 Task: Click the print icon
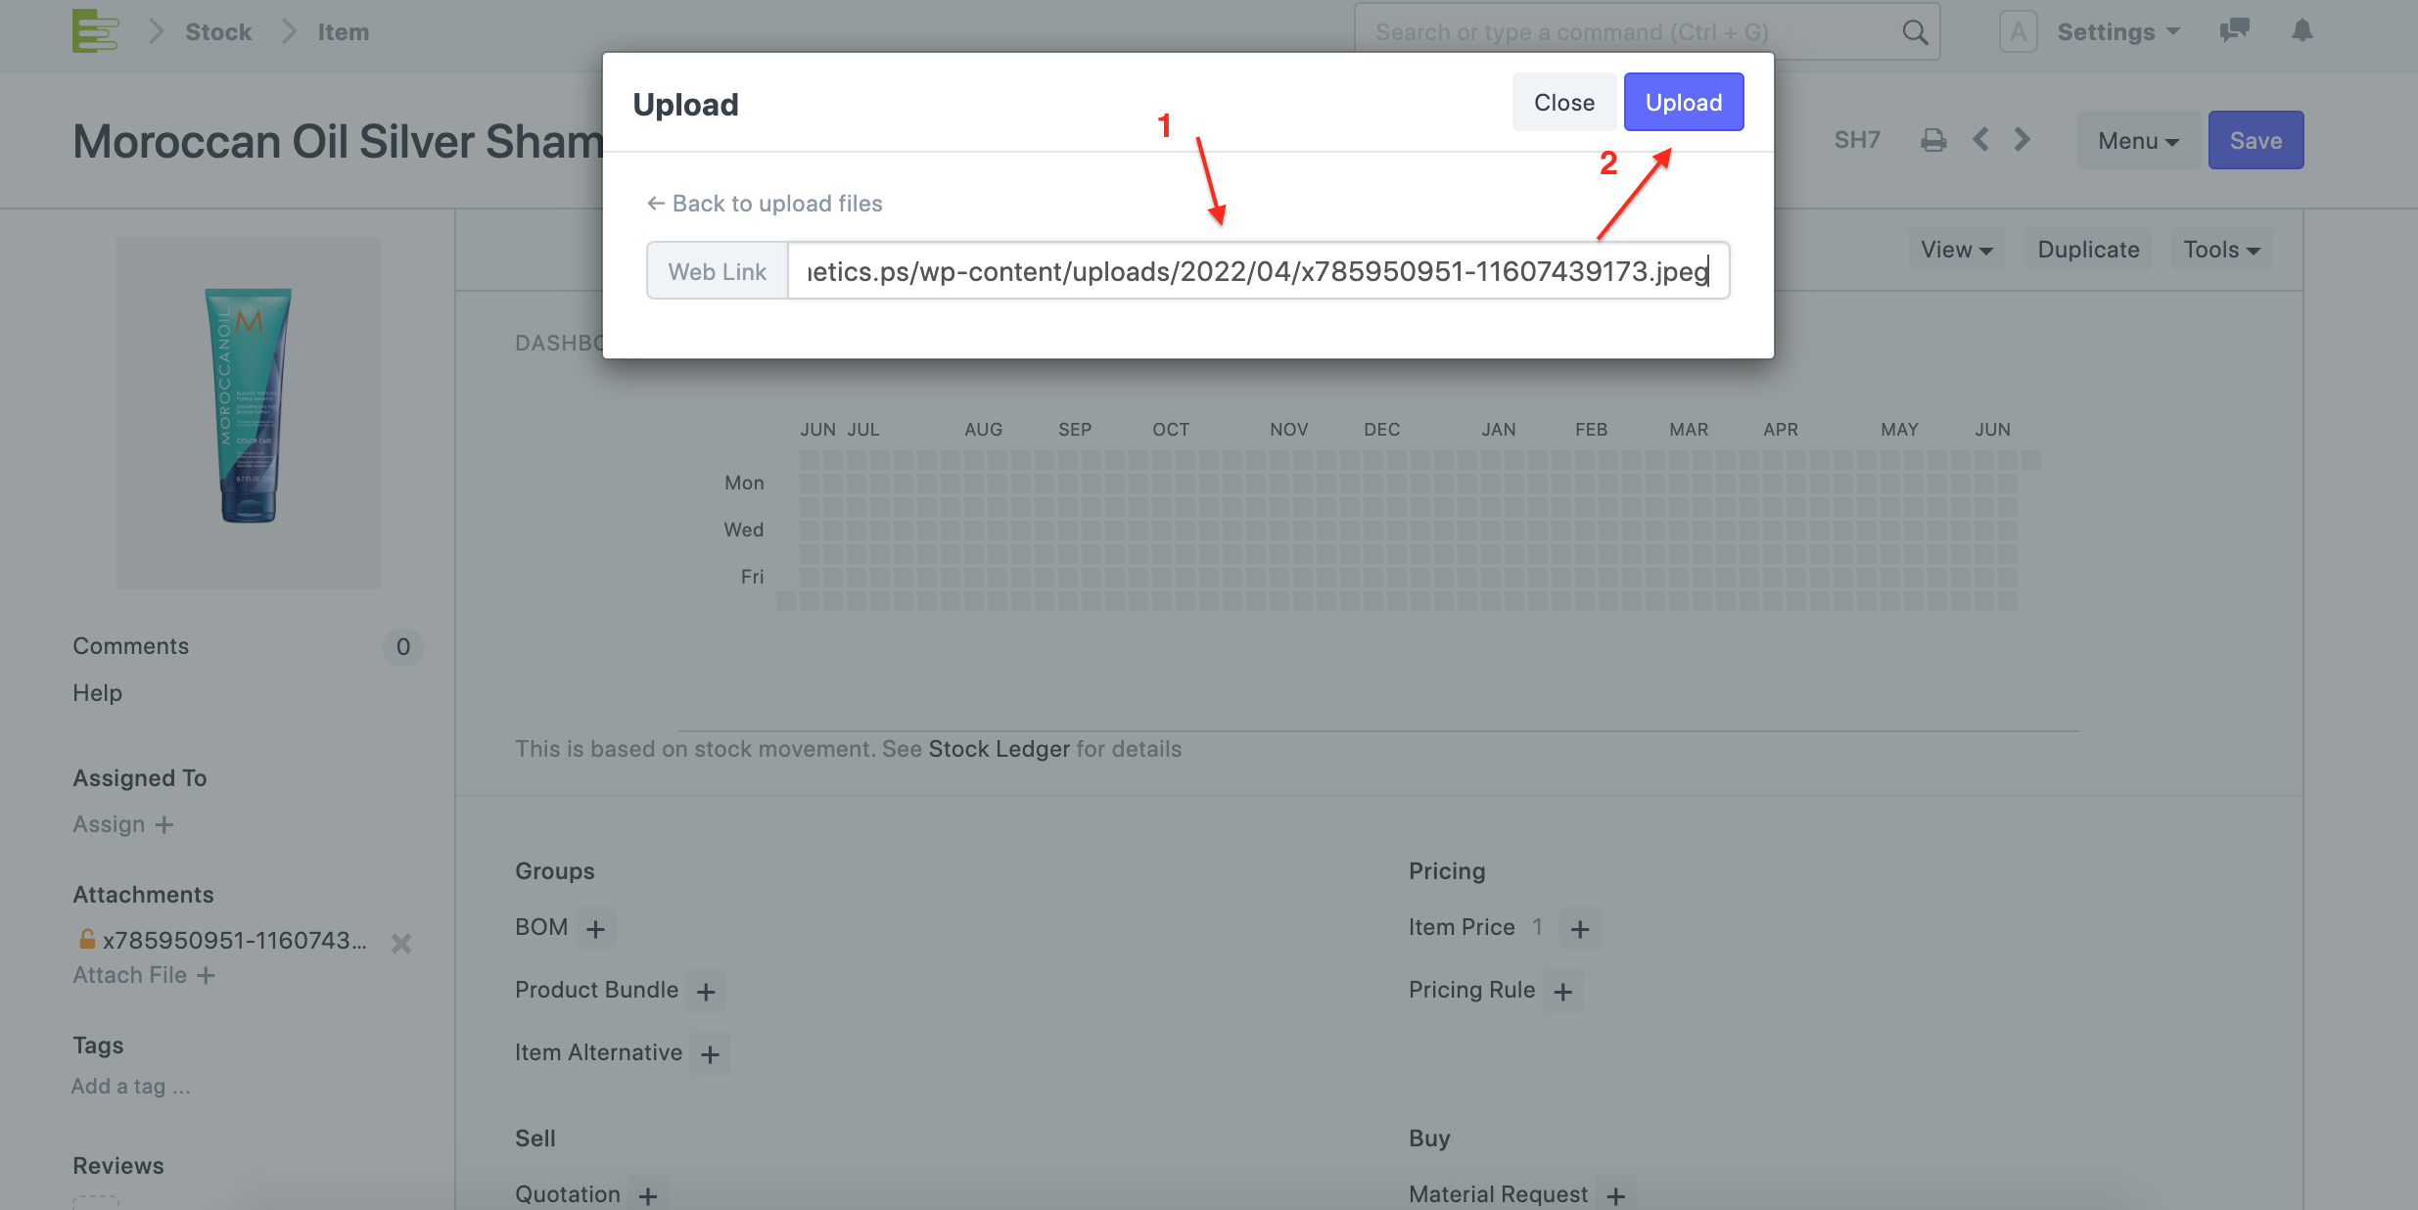click(x=1933, y=140)
